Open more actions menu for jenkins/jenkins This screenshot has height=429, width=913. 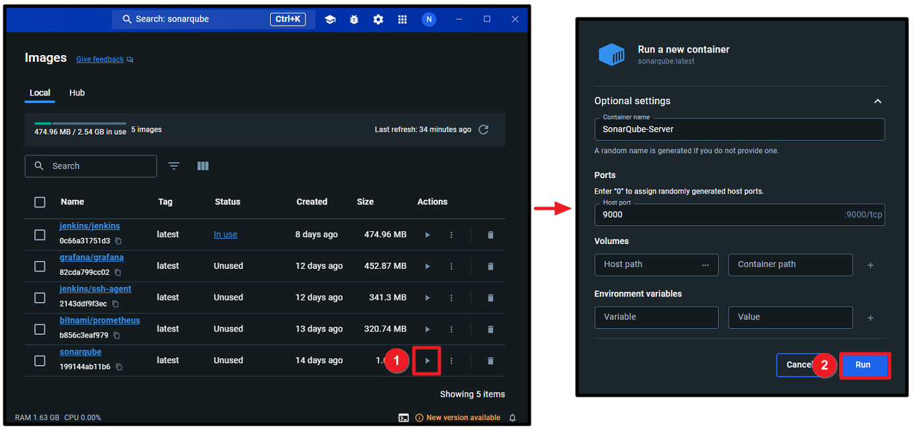point(451,235)
